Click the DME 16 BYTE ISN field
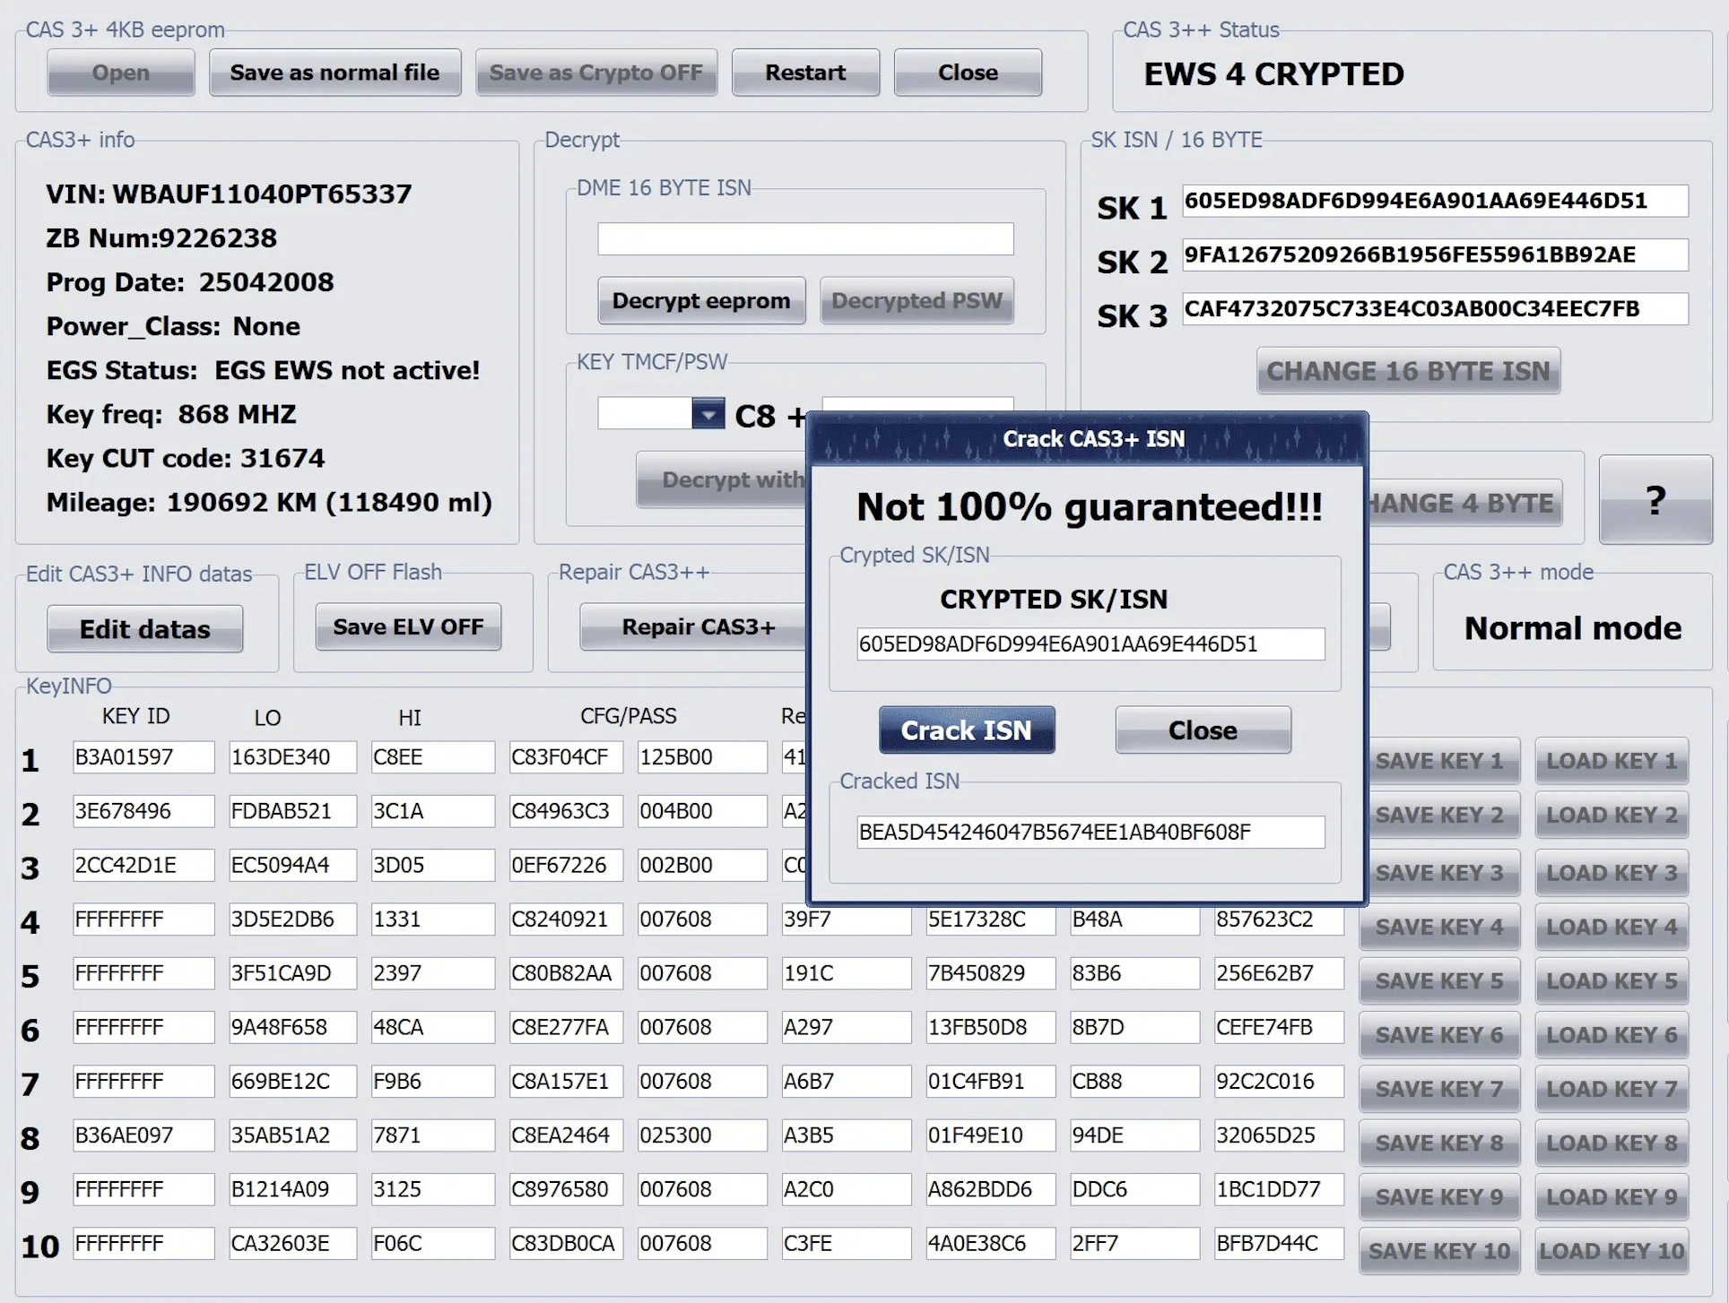Image resolution: width=1729 pixels, height=1303 pixels. 805,239
